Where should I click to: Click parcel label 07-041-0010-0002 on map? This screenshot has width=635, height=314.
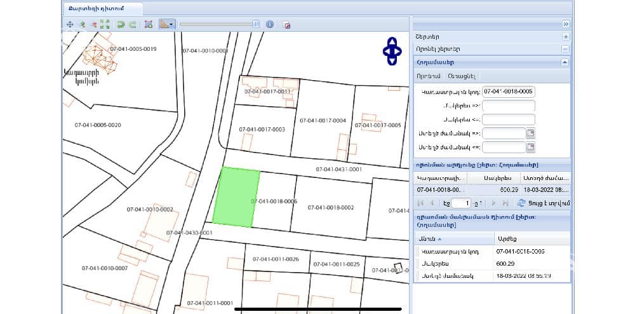150,210
